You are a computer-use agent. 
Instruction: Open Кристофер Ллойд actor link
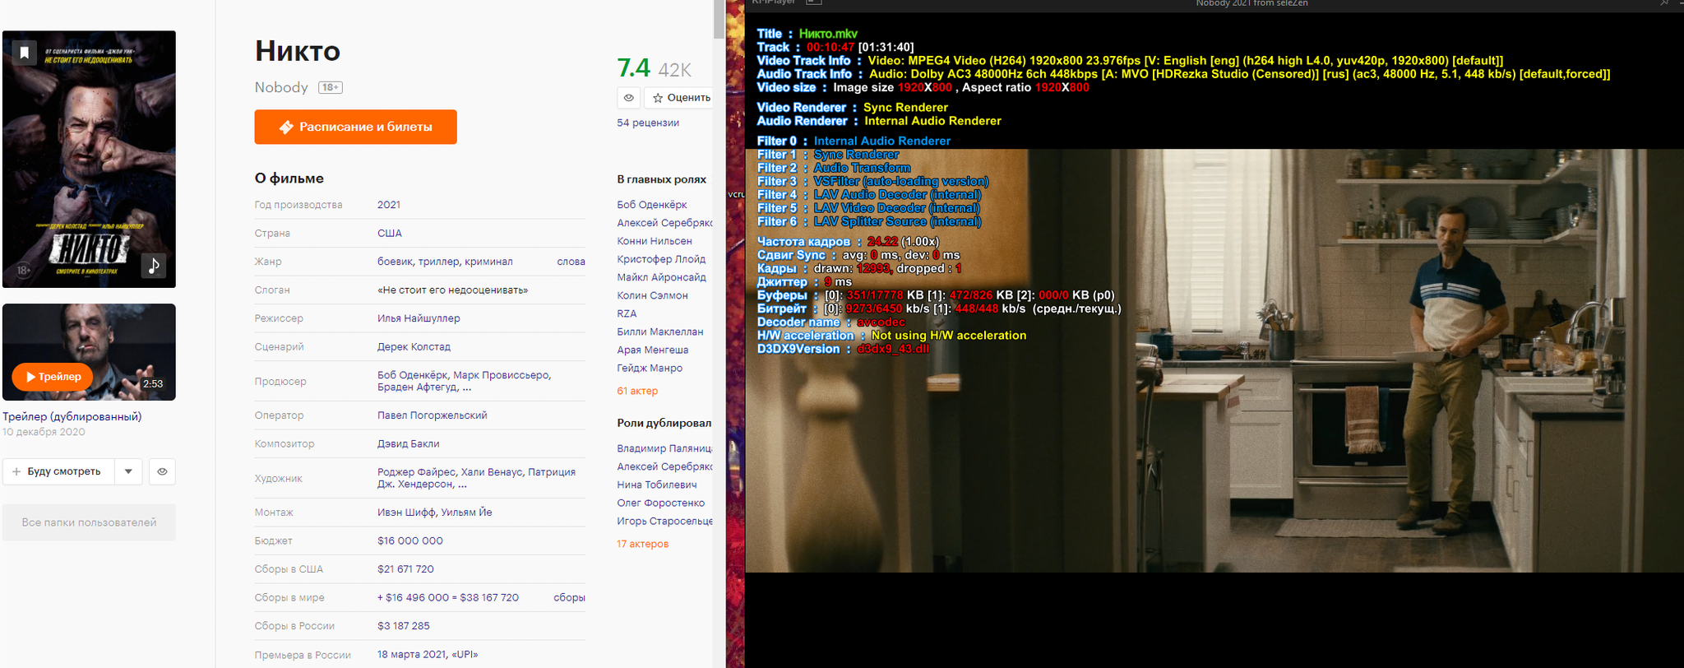coord(661,259)
